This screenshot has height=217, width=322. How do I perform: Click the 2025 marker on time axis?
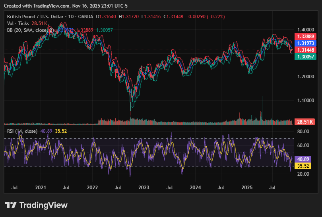coord(247,187)
